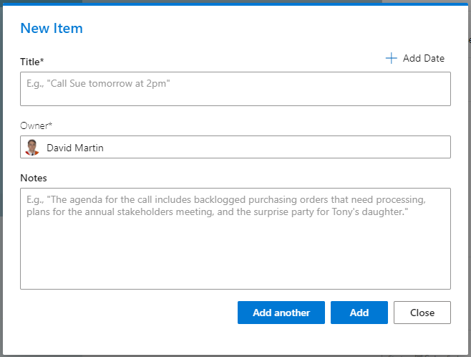Viewport: 471px width, 357px height.
Task: Click the plus icon beside Add Date
Action: 391,58
